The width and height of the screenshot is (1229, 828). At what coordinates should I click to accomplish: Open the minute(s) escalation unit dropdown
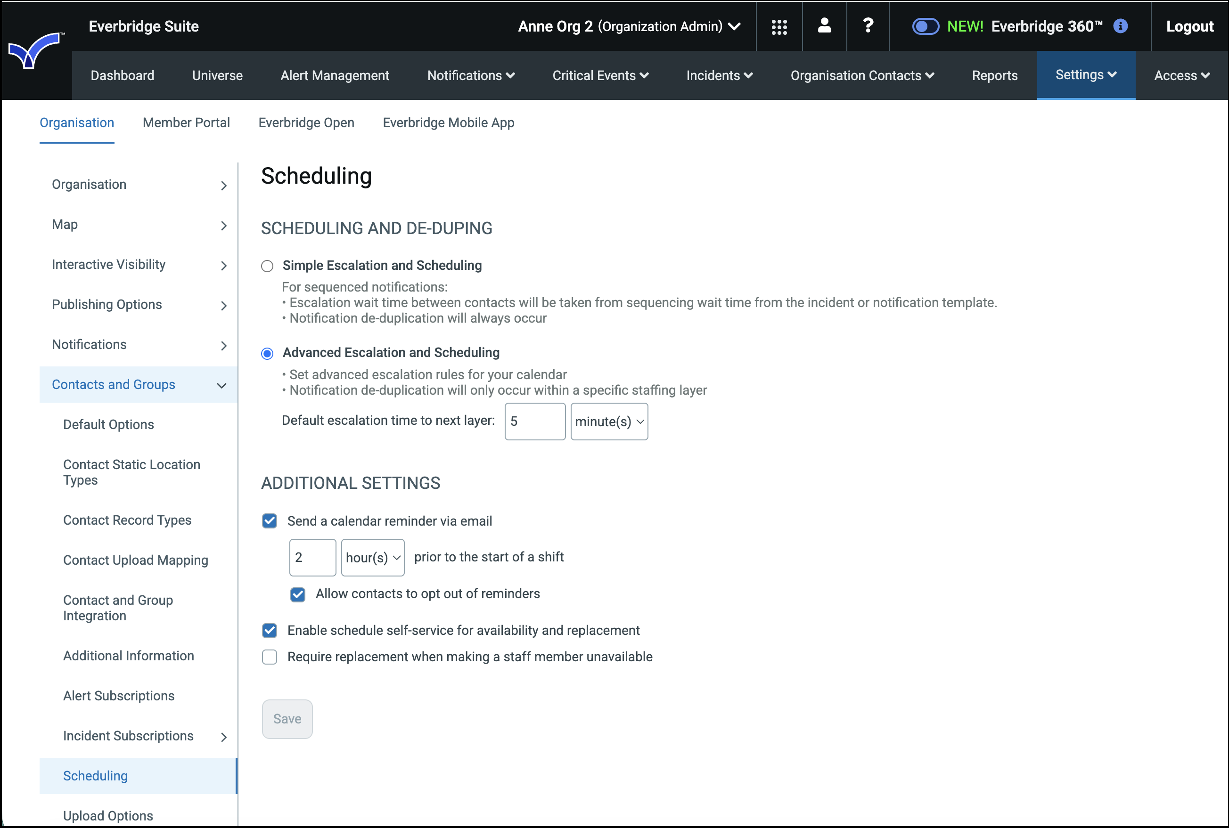pyautogui.click(x=609, y=422)
